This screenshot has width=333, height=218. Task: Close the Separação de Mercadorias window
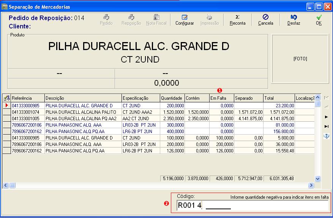[x=328, y=6]
